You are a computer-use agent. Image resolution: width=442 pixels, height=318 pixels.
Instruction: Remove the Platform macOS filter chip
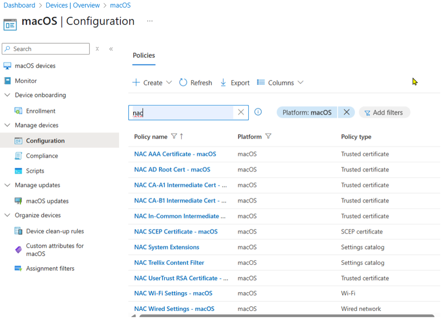(346, 112)
